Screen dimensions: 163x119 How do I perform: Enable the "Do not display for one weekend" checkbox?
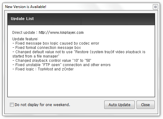12,105
